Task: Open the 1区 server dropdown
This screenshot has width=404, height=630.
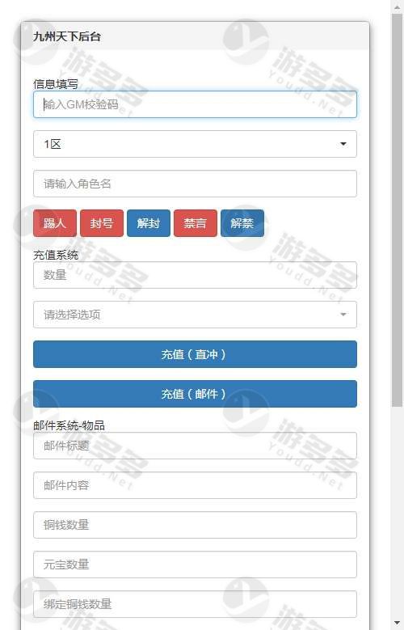Action: (x=195, y=144)
